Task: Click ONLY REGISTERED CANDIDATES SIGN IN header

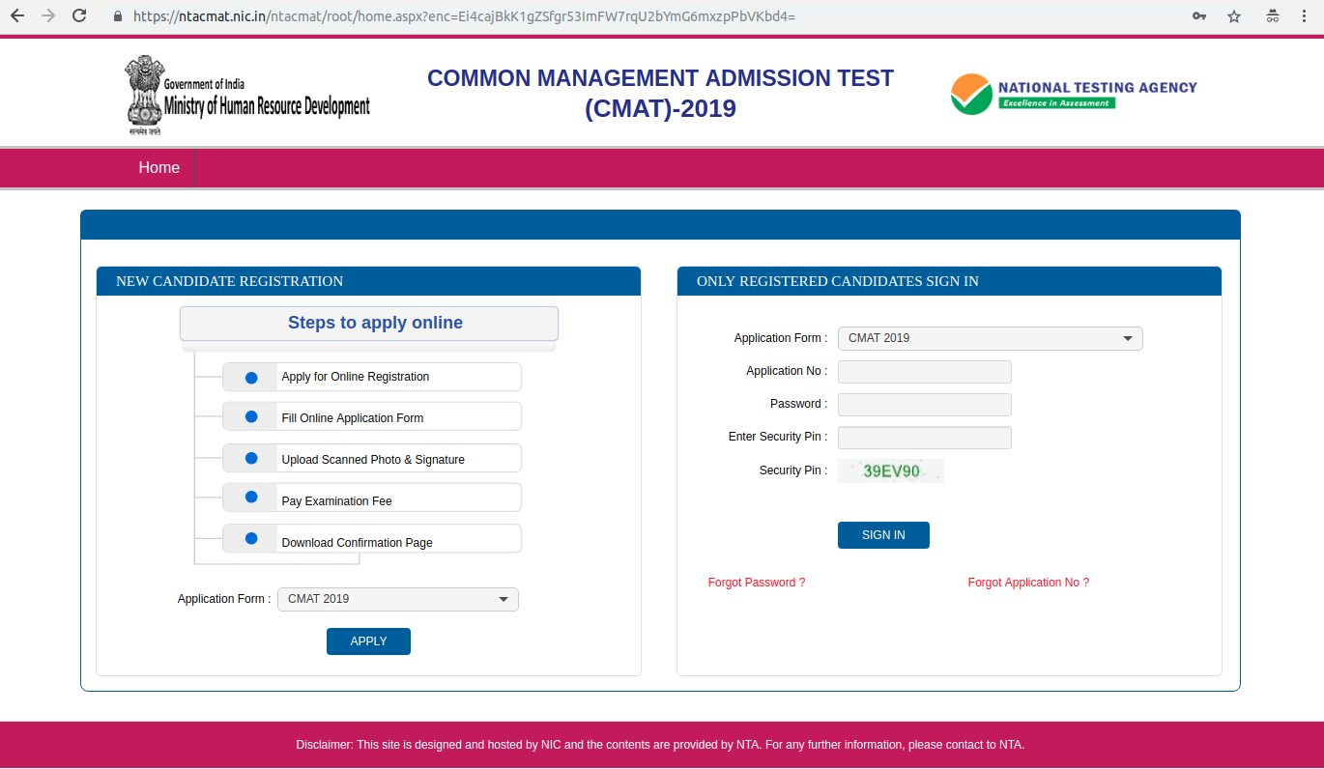Action: pyautogui.click(x=949, y=281)
